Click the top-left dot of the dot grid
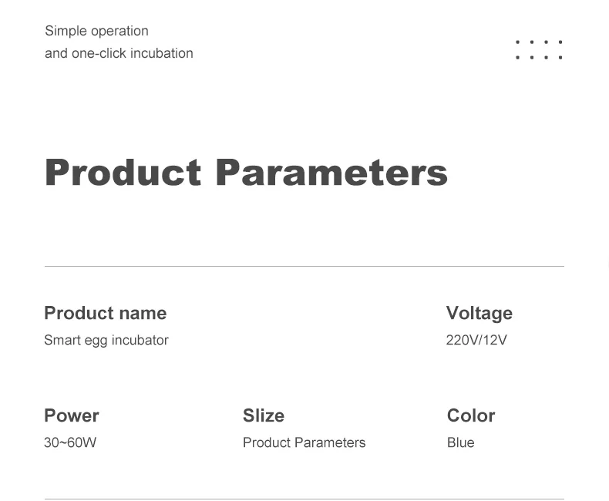The width and height of the screenshot is (609, 501). pos(517,42)
